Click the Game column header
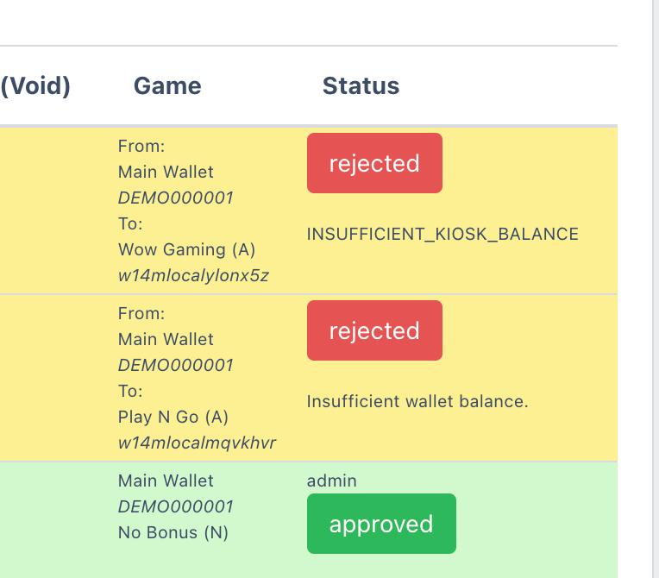The width and height of the screenshot is (659, 578). 167,86
